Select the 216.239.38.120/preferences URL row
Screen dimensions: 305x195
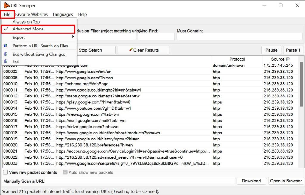point(150,145)
